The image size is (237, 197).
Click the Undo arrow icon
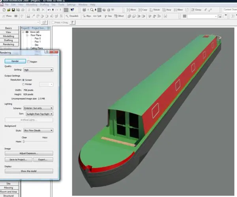click(x=49, y=10)
